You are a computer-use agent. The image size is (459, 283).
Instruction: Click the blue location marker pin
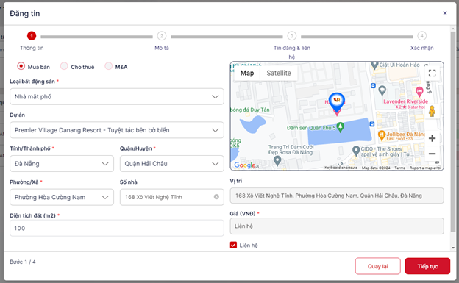tap(337, 102)
